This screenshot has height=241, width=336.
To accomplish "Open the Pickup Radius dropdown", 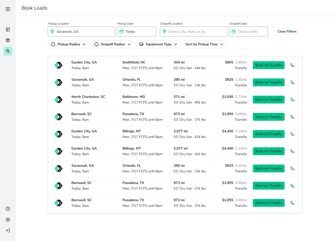I will click(x=68, y=44).
